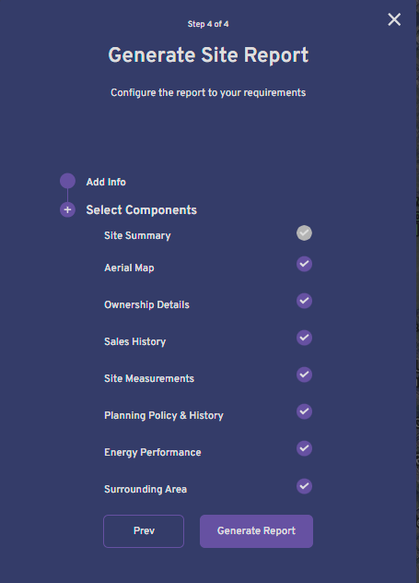Toggle the Site Summary checkmark
This screenshot has height=583, width=419.
click(304, 233)
